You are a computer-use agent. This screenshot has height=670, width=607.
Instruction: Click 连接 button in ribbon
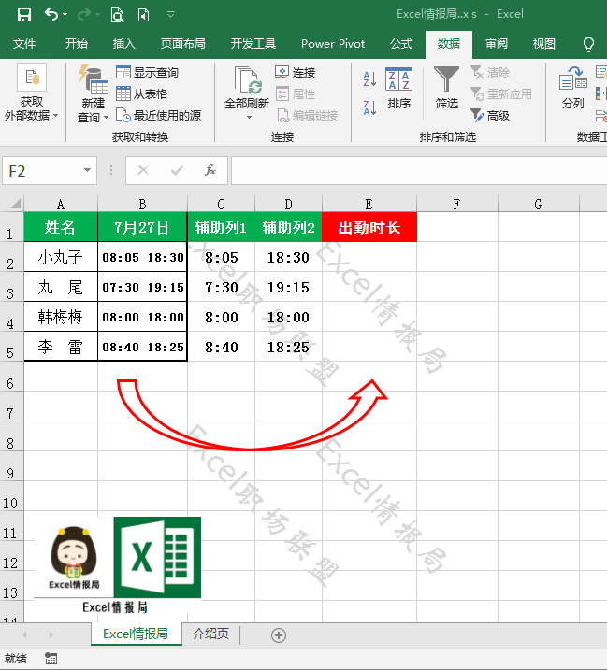pyautogui.click(x=296, y=72)
